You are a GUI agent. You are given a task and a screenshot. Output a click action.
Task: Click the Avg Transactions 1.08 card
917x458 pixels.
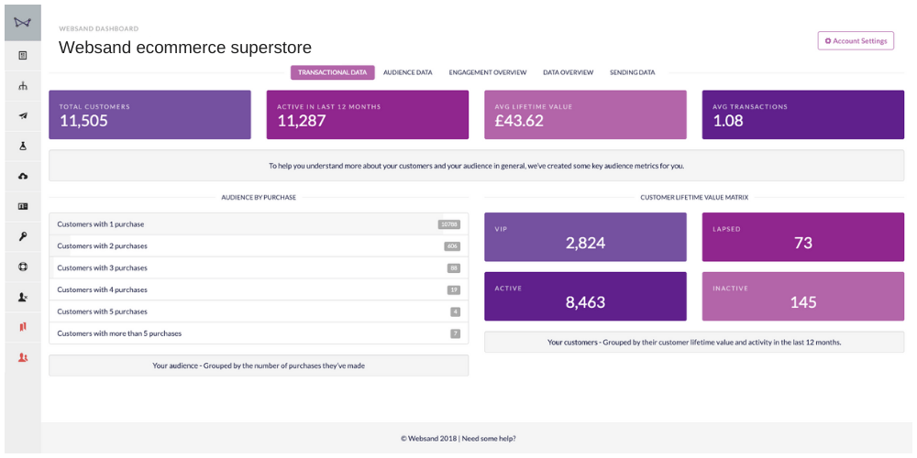pos(803,114)
